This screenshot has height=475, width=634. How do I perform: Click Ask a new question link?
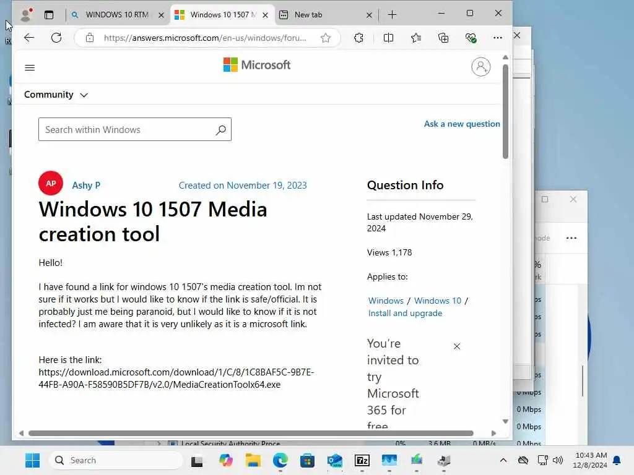click(462, 124)
